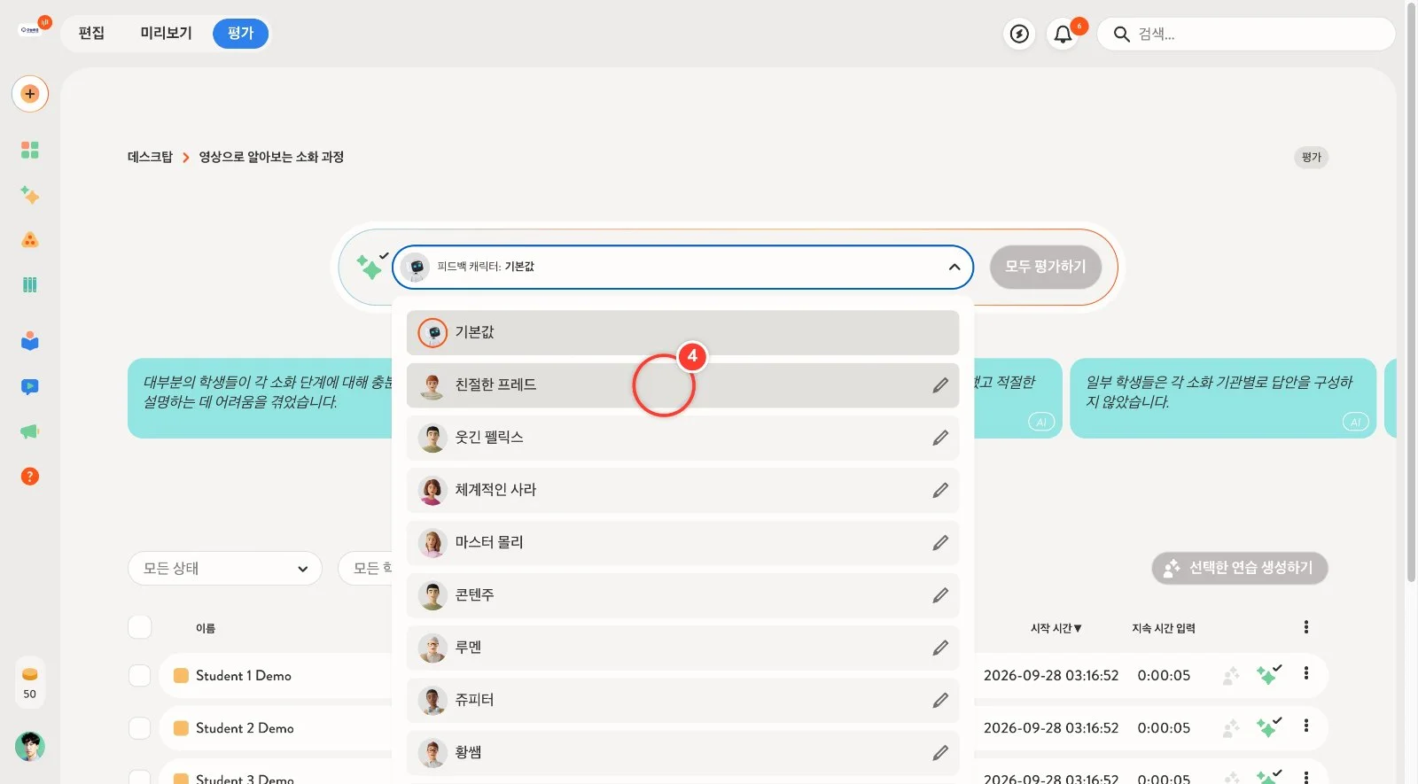Image resolution: width=1418 pixels, height=784 pixels.
Task: Check the box for Student 2 Demo
Action: click(140, 728)
